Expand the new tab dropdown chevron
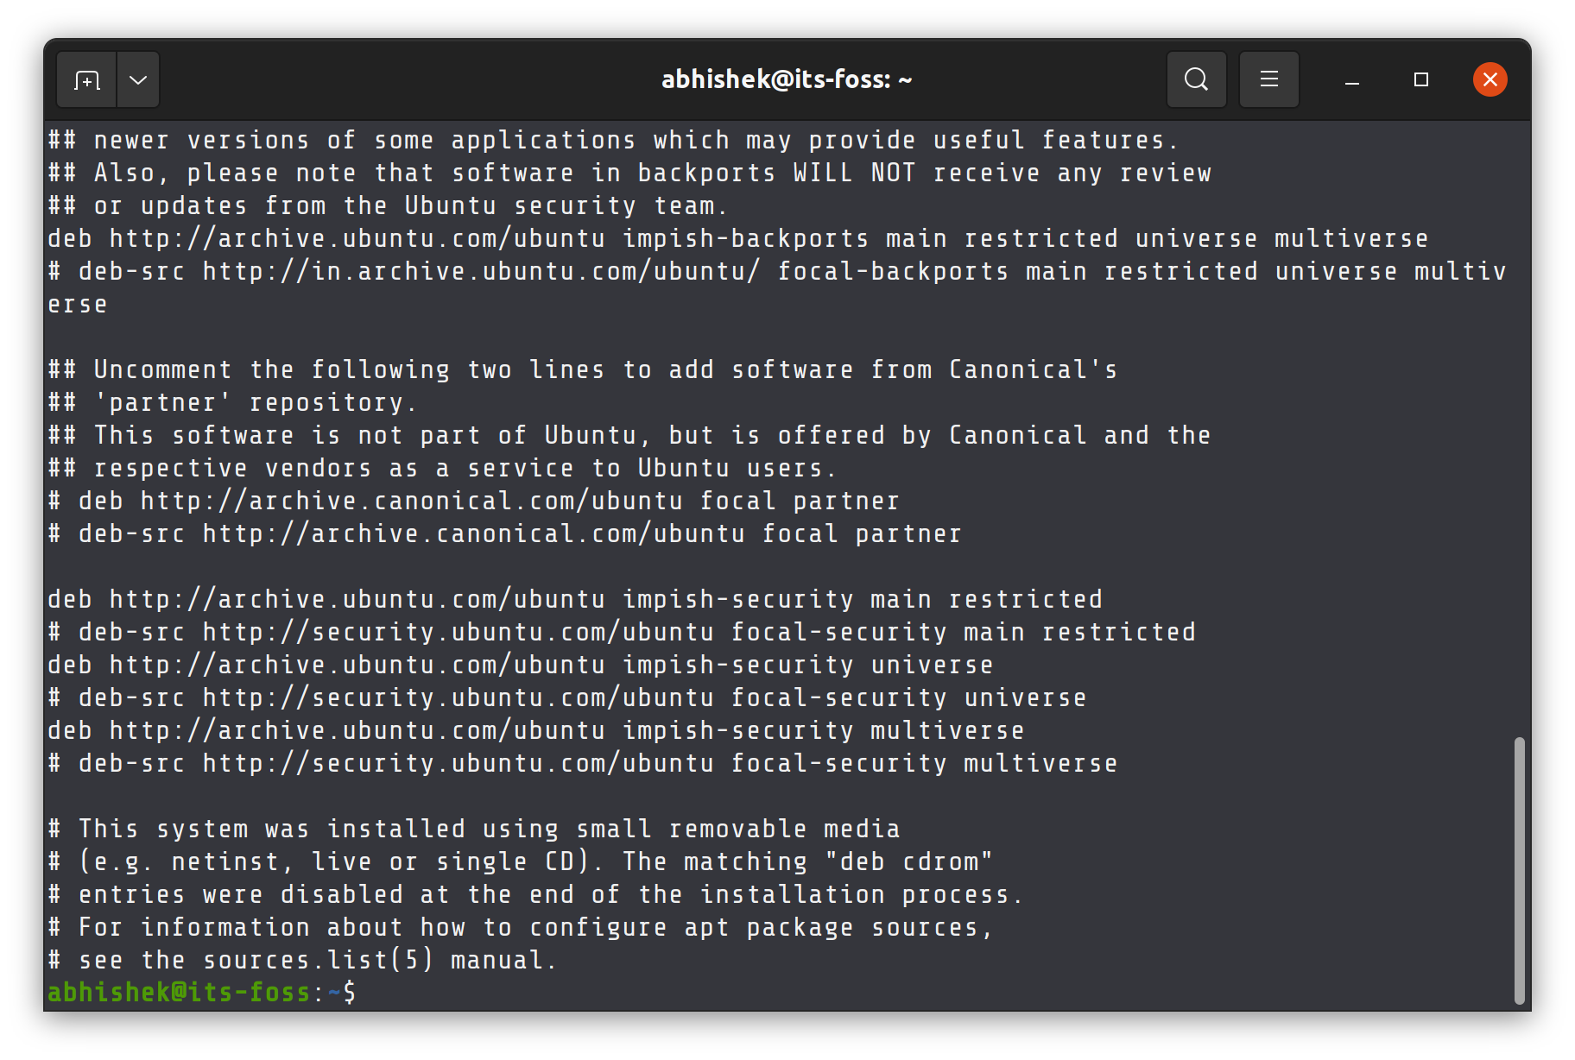 coord(137,79)
